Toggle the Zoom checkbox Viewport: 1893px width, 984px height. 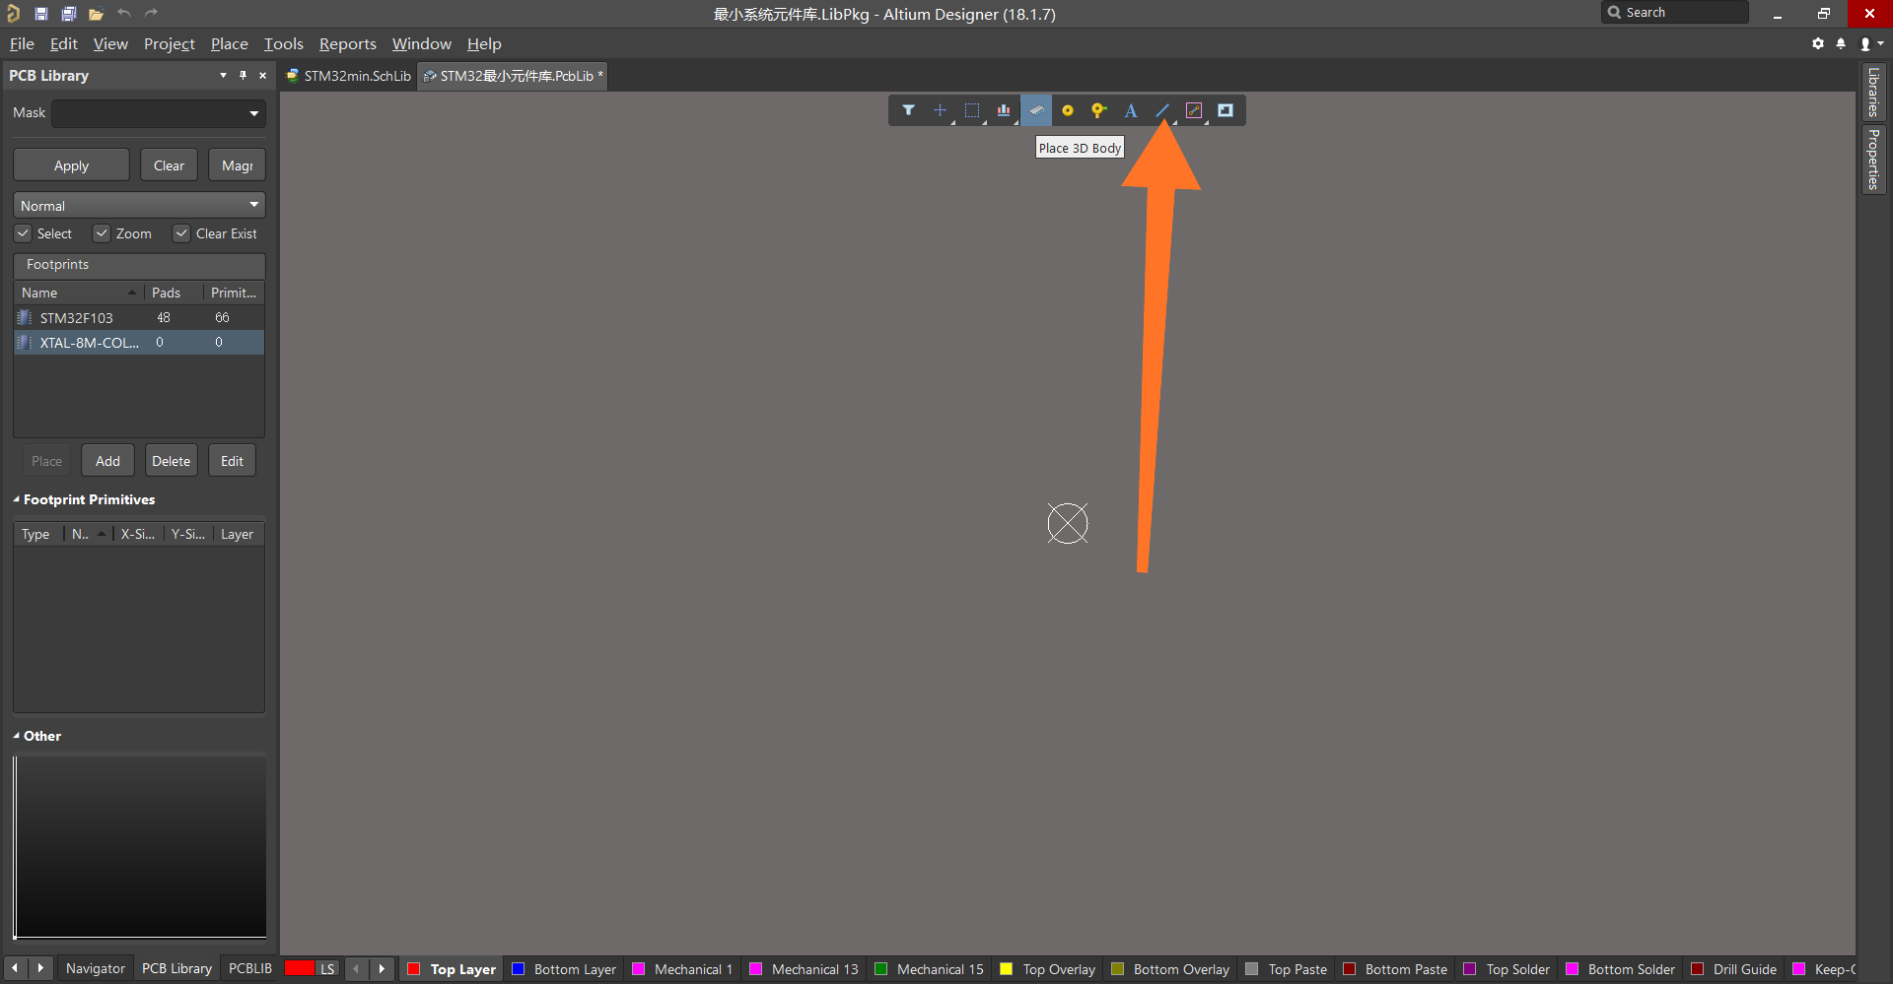pyautogui.click(x=102, y=233)
